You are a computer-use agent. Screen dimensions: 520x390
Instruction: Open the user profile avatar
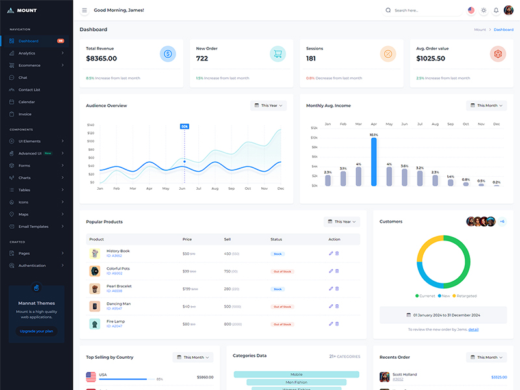click(508, 10)
